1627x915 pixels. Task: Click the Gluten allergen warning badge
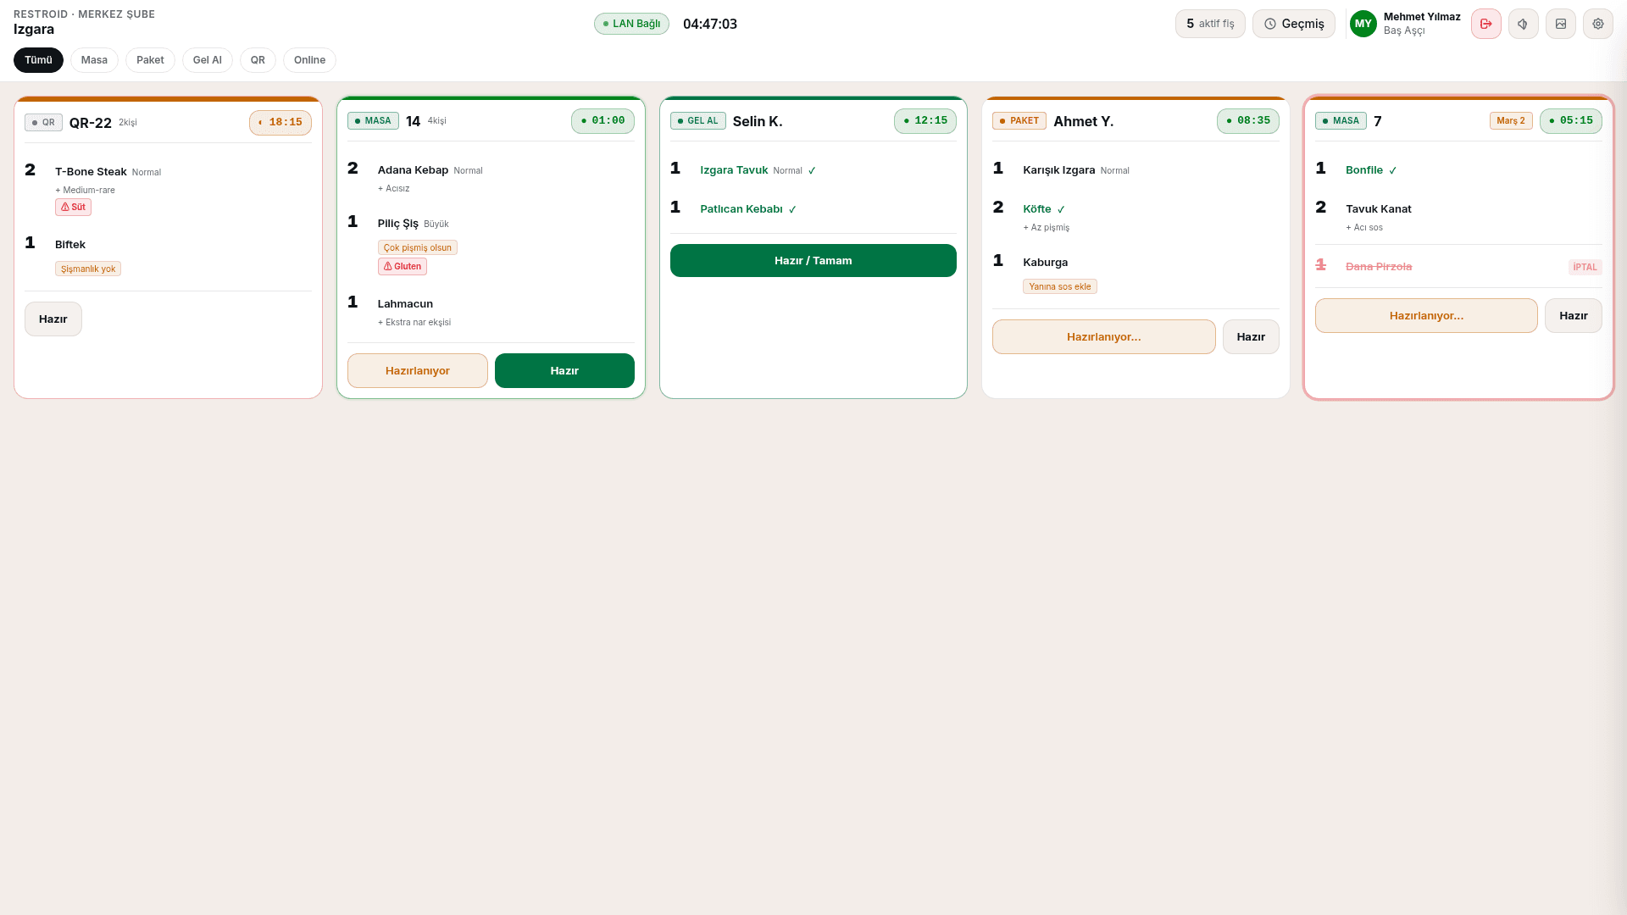[402, 266]
